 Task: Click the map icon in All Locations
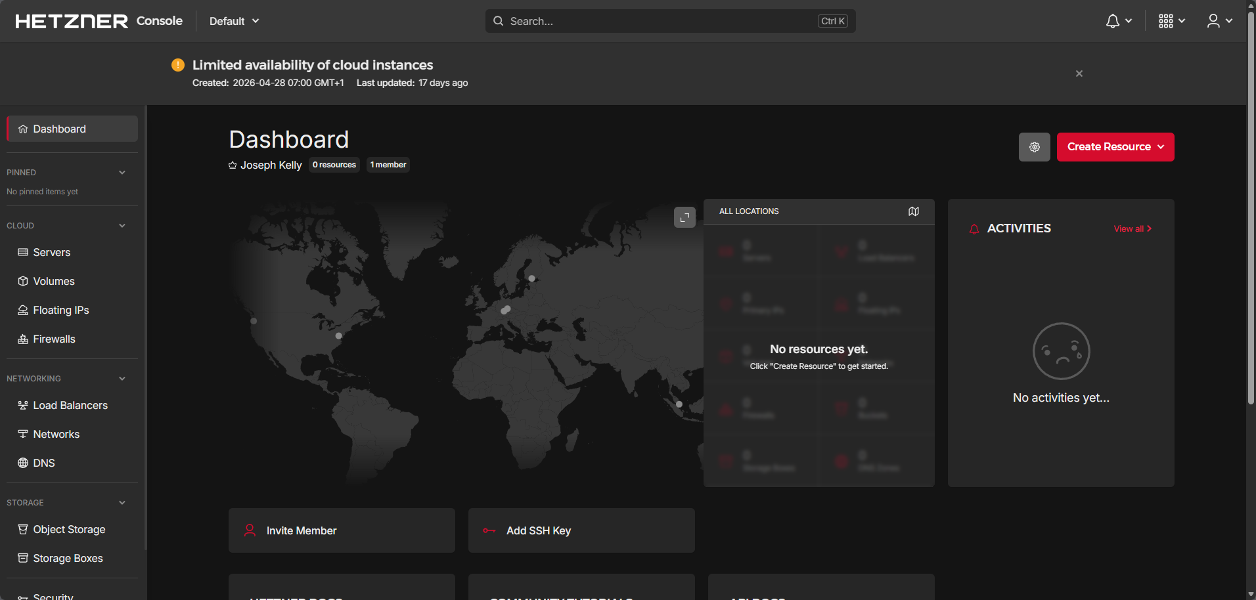coord(914,211)
